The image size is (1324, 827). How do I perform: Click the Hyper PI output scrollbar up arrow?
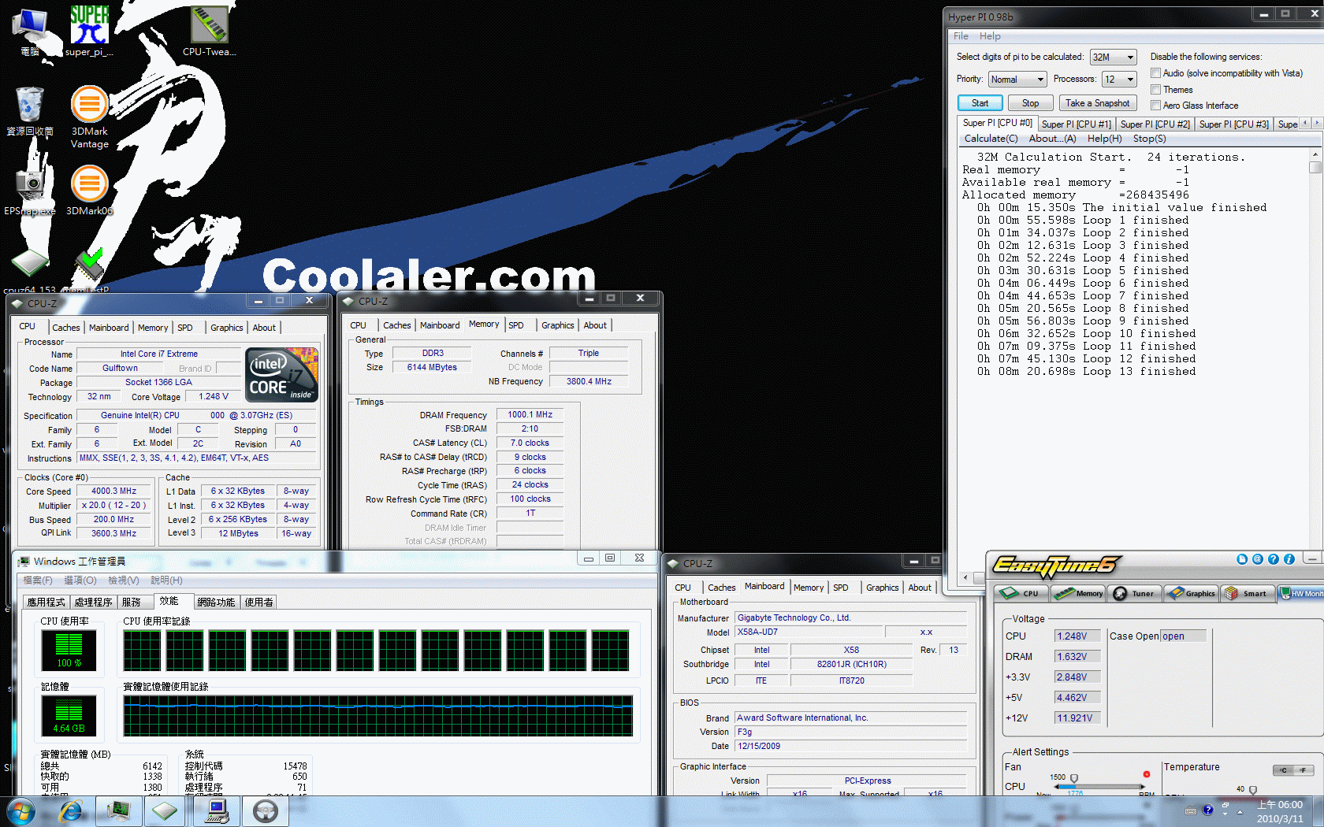(x=1315, y=155)
